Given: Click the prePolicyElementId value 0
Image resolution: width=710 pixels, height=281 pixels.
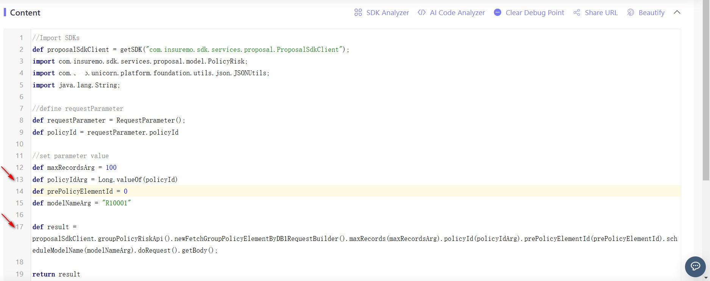Looking at the screenshot, I should tap(126, 191).
